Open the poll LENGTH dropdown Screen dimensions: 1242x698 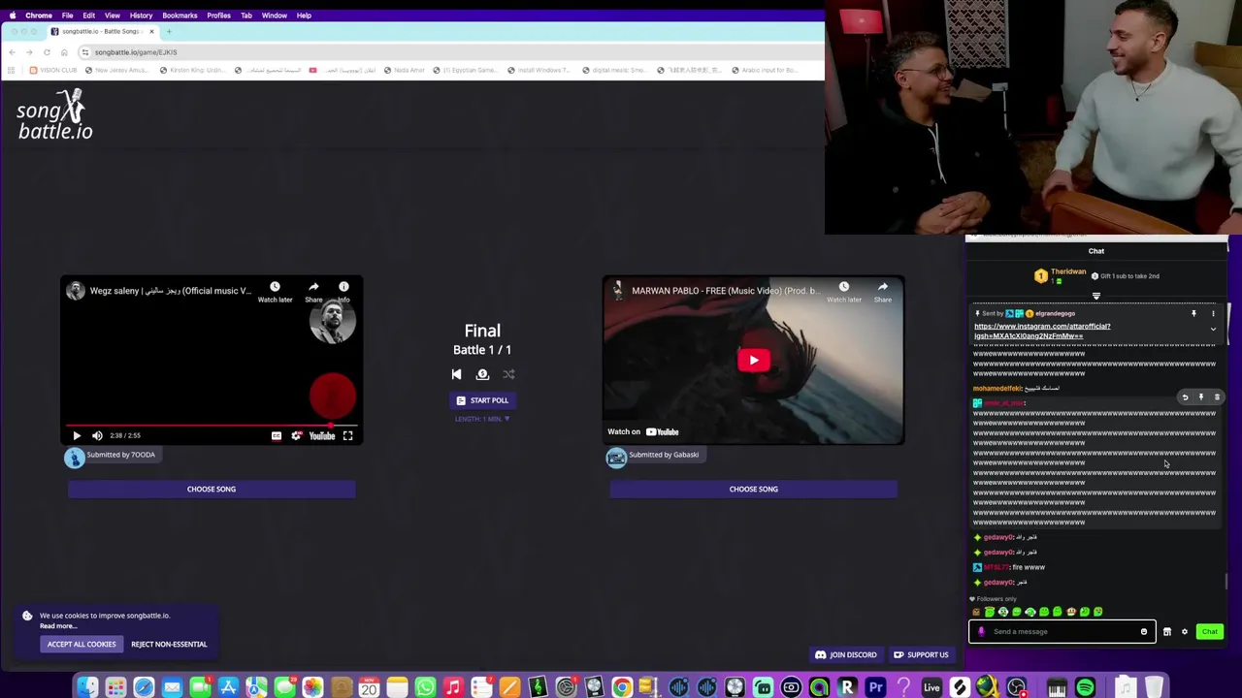[x=482, y=419]
